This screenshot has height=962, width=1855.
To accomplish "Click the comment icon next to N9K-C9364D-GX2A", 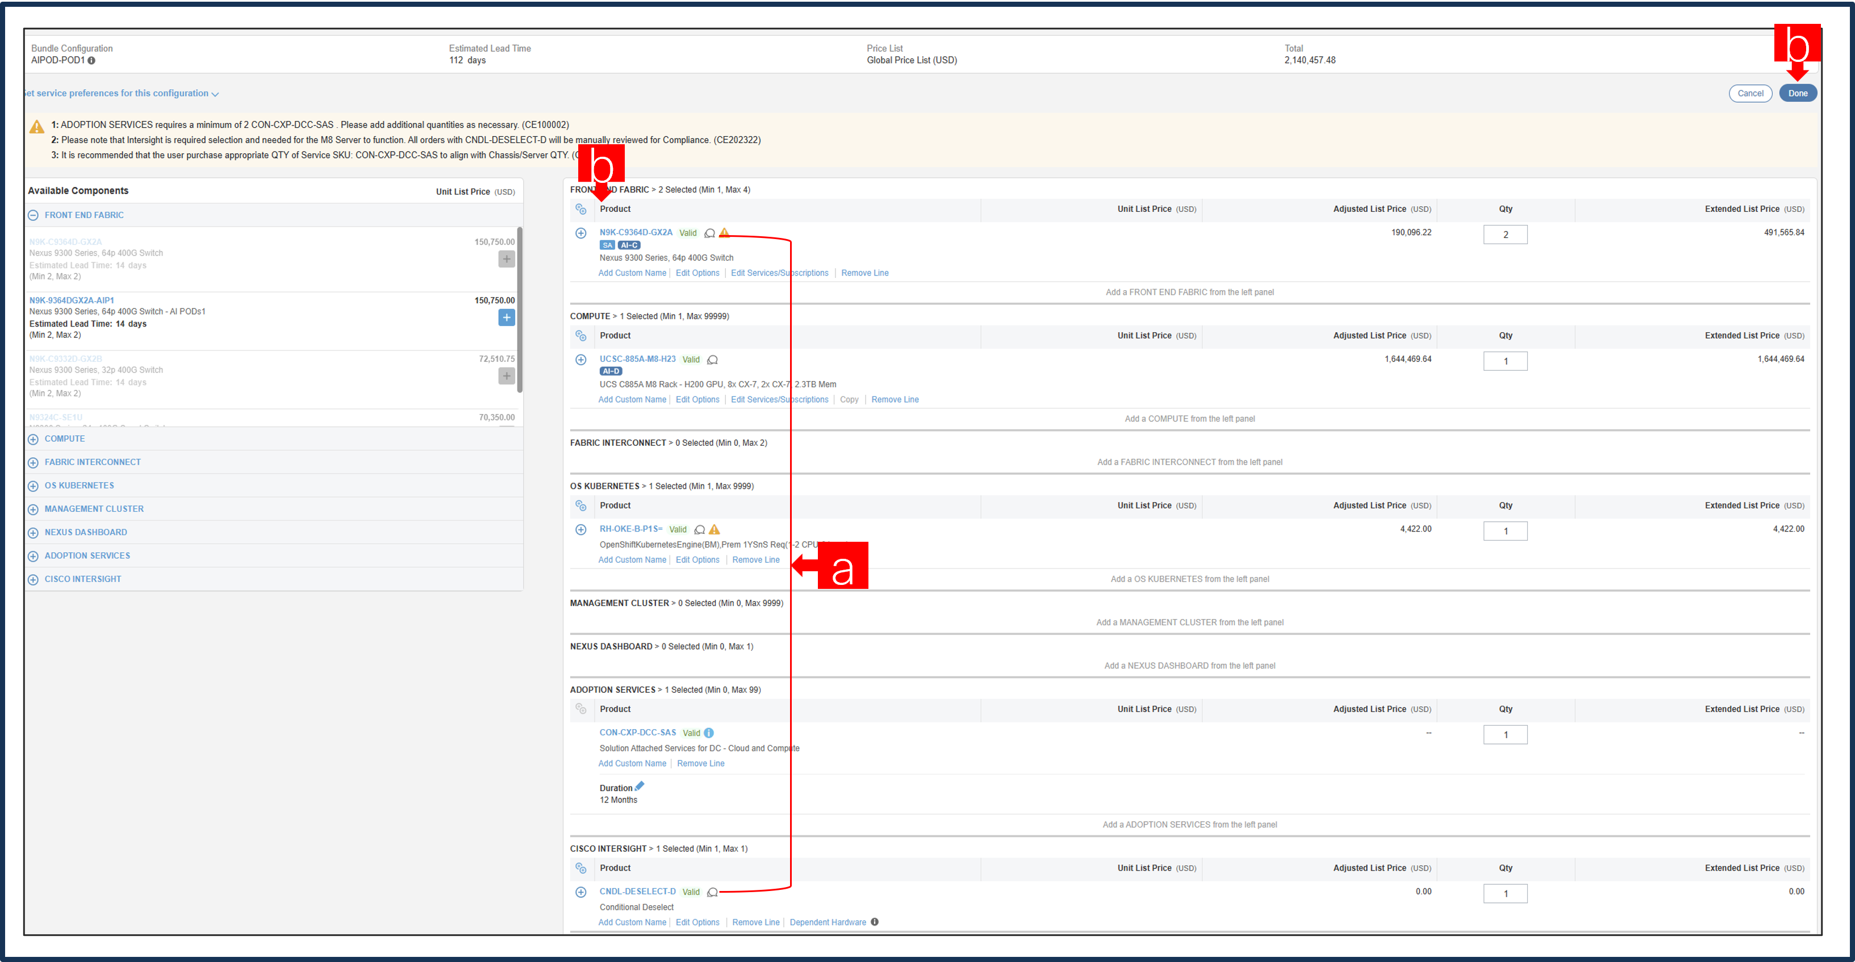I will point(710,233).
